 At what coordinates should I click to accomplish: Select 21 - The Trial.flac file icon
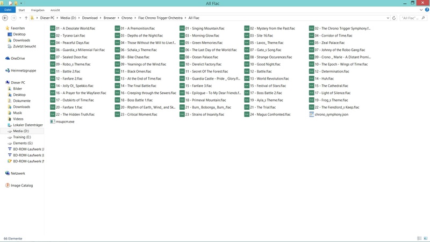pos(247,107)
